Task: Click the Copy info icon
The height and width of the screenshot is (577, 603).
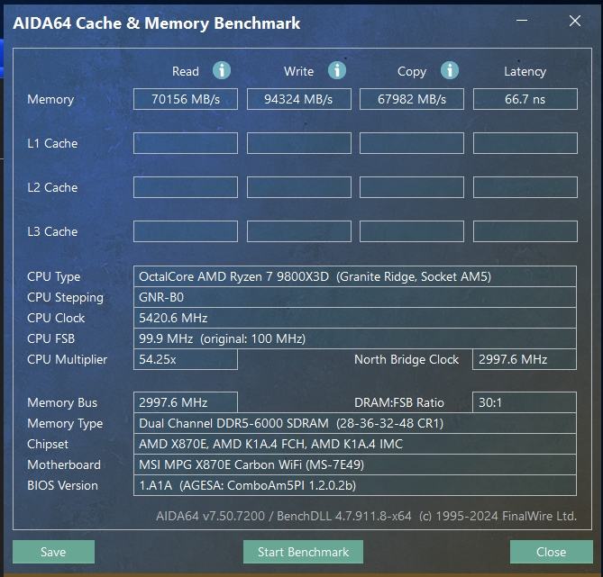Action: tap(450, 71)
